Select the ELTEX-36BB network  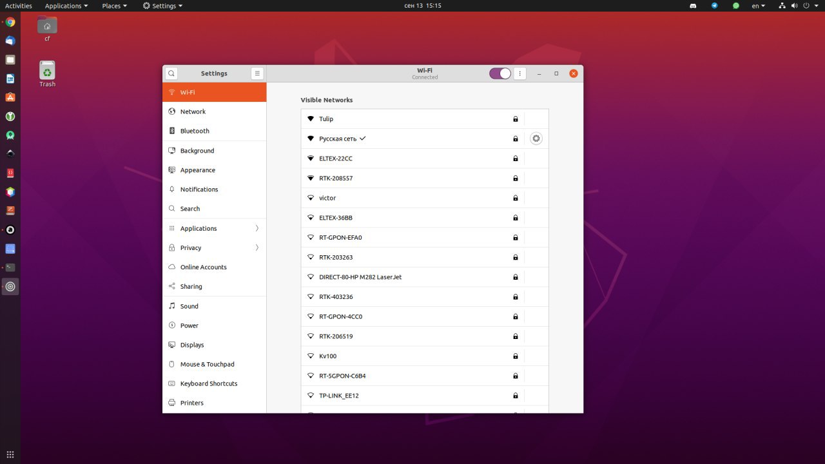[425, 218]
